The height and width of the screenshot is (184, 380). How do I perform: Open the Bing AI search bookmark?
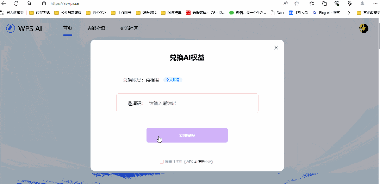coord(327,13)
